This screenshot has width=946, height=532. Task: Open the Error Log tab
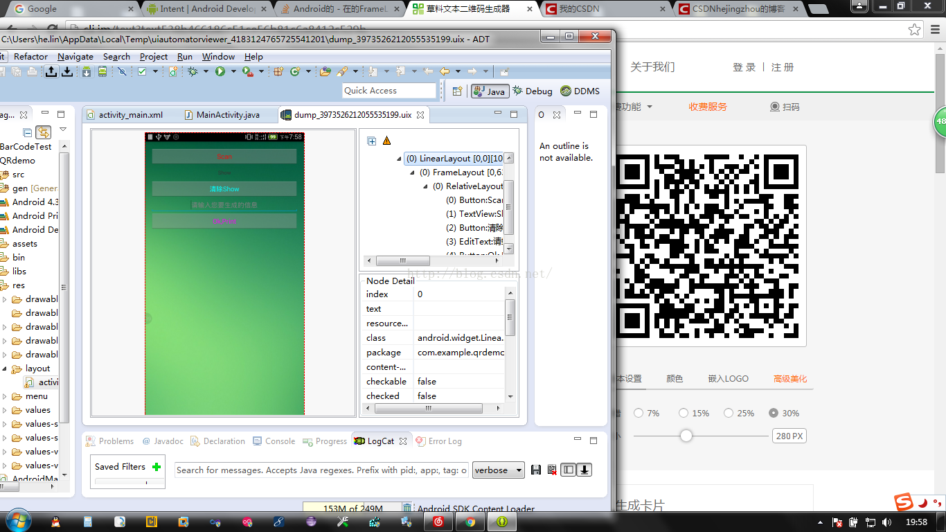438,441
